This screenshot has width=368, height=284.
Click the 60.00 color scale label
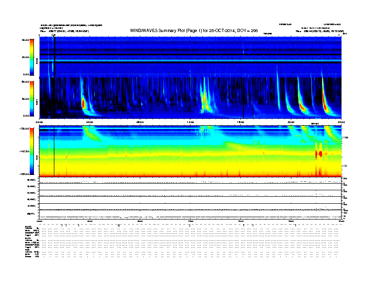click(26, 82)
